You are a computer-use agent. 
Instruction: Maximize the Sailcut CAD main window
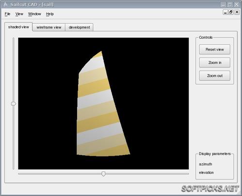click(x=230, y=4)
